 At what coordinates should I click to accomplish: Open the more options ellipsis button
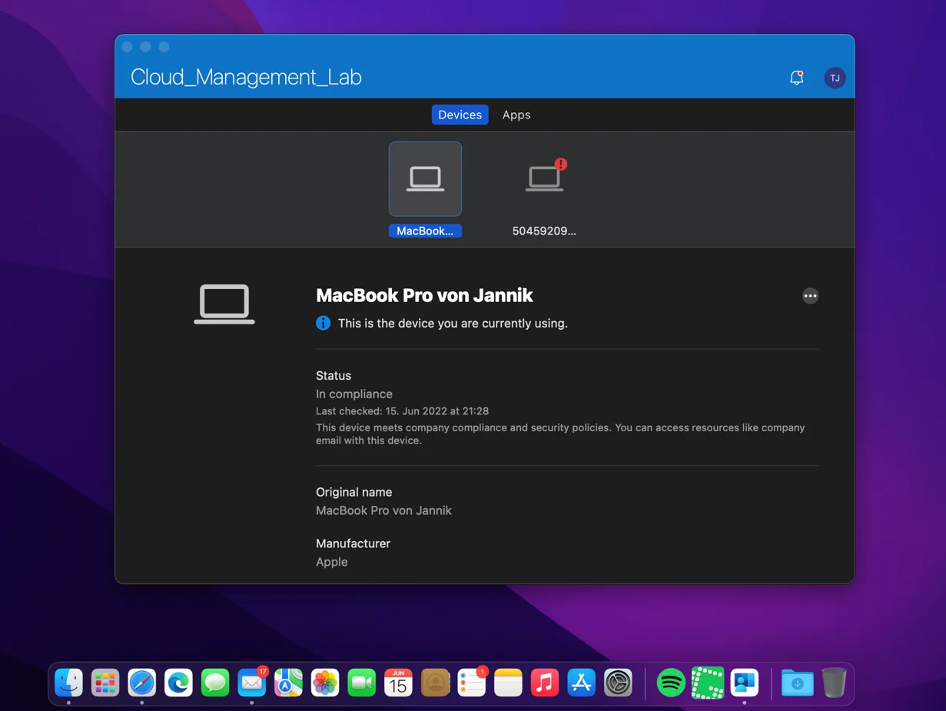[x=810, y=296]
